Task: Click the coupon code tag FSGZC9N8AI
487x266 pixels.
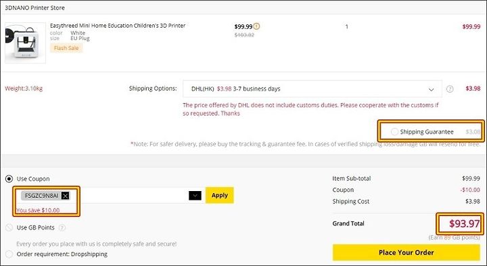Action: (x=42, y=196)
